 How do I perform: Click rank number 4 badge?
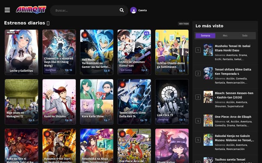point(198,121)
